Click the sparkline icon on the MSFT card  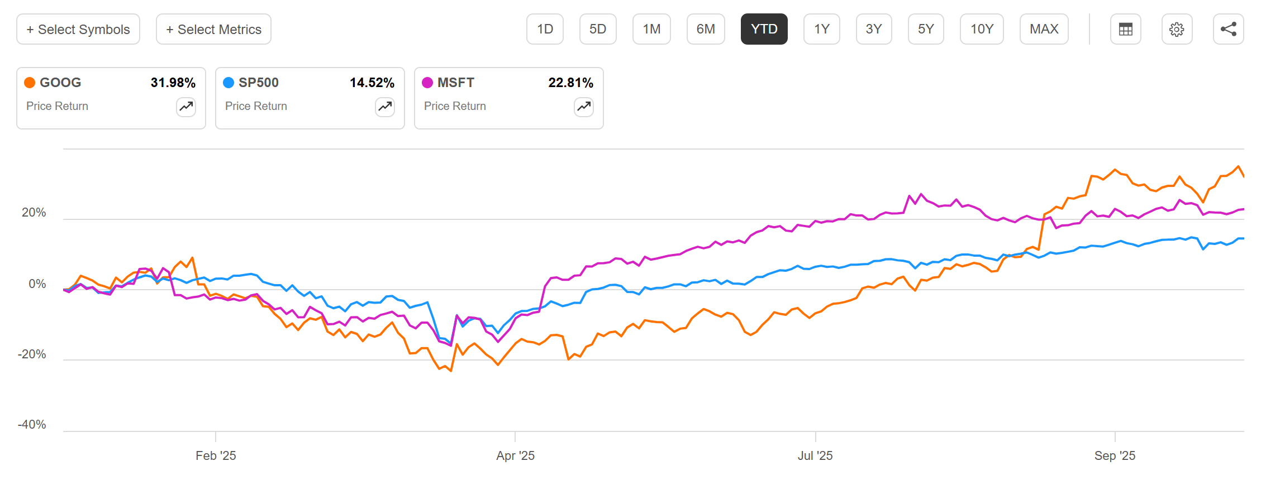point(583,107)
